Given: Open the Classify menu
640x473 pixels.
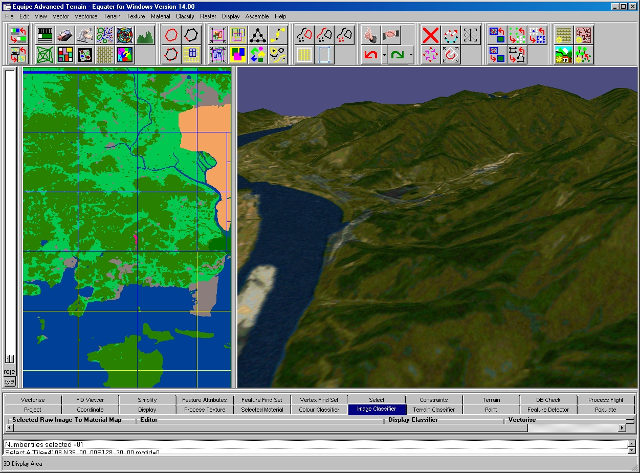Looking at the screenshot, I should 185,16.
